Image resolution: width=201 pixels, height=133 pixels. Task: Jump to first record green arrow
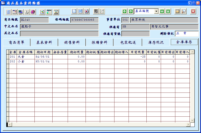click(125, 11)
